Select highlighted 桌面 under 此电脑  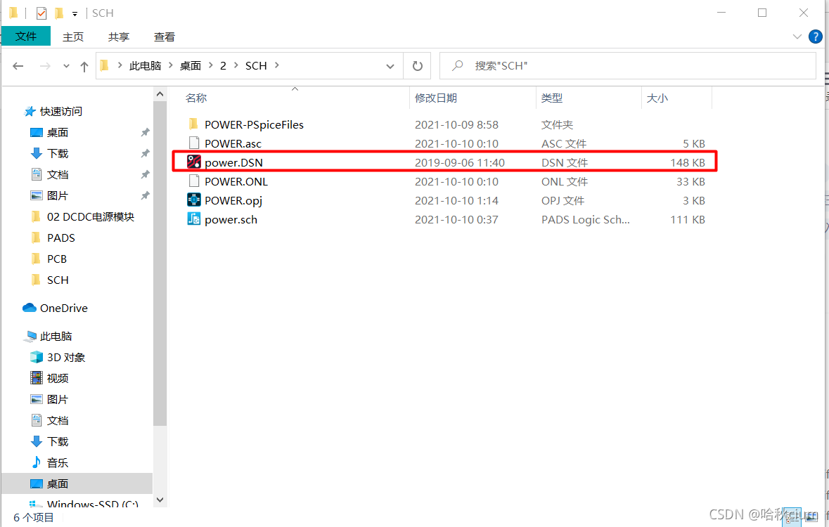click(77, 483)
